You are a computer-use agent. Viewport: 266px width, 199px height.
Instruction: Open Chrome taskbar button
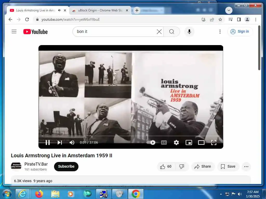point(136,194)
